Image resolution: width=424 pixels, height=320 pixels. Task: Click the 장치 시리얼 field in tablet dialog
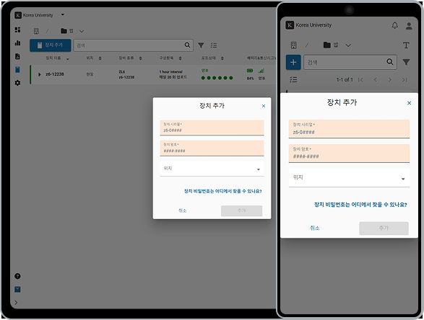click(212, 128)
